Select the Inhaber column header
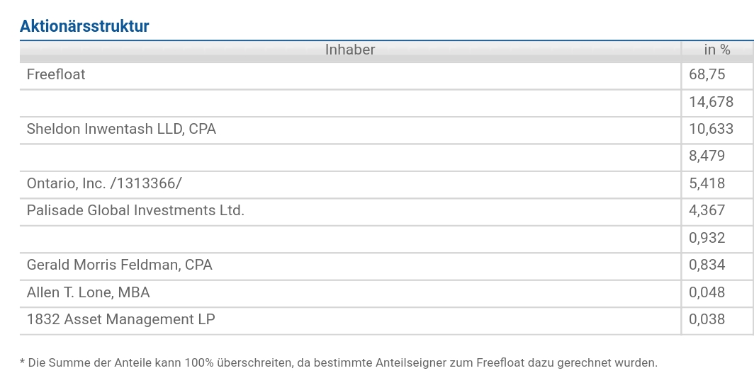The image size is (754, 378). tap(350, 50)
